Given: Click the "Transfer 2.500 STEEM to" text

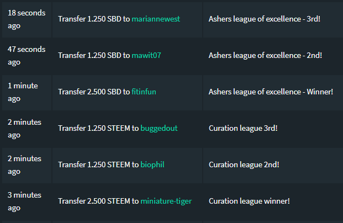Looking at the screenshot, I should (98, 201).
